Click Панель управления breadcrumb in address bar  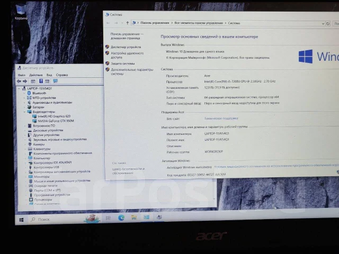(x=155, y=23)
